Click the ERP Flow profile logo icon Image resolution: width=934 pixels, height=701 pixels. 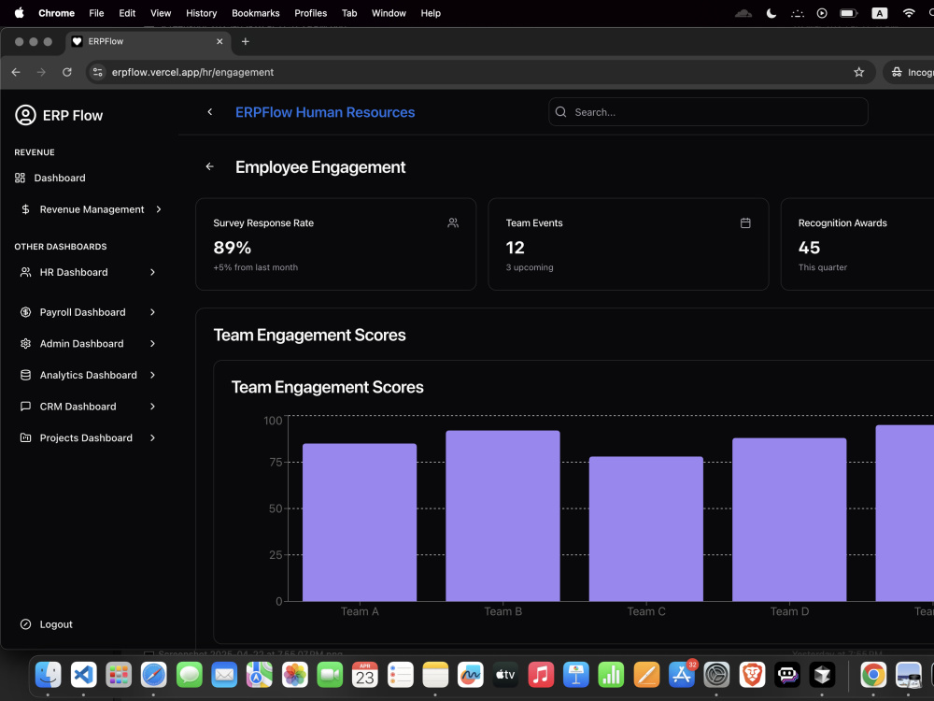pos(25,115)
